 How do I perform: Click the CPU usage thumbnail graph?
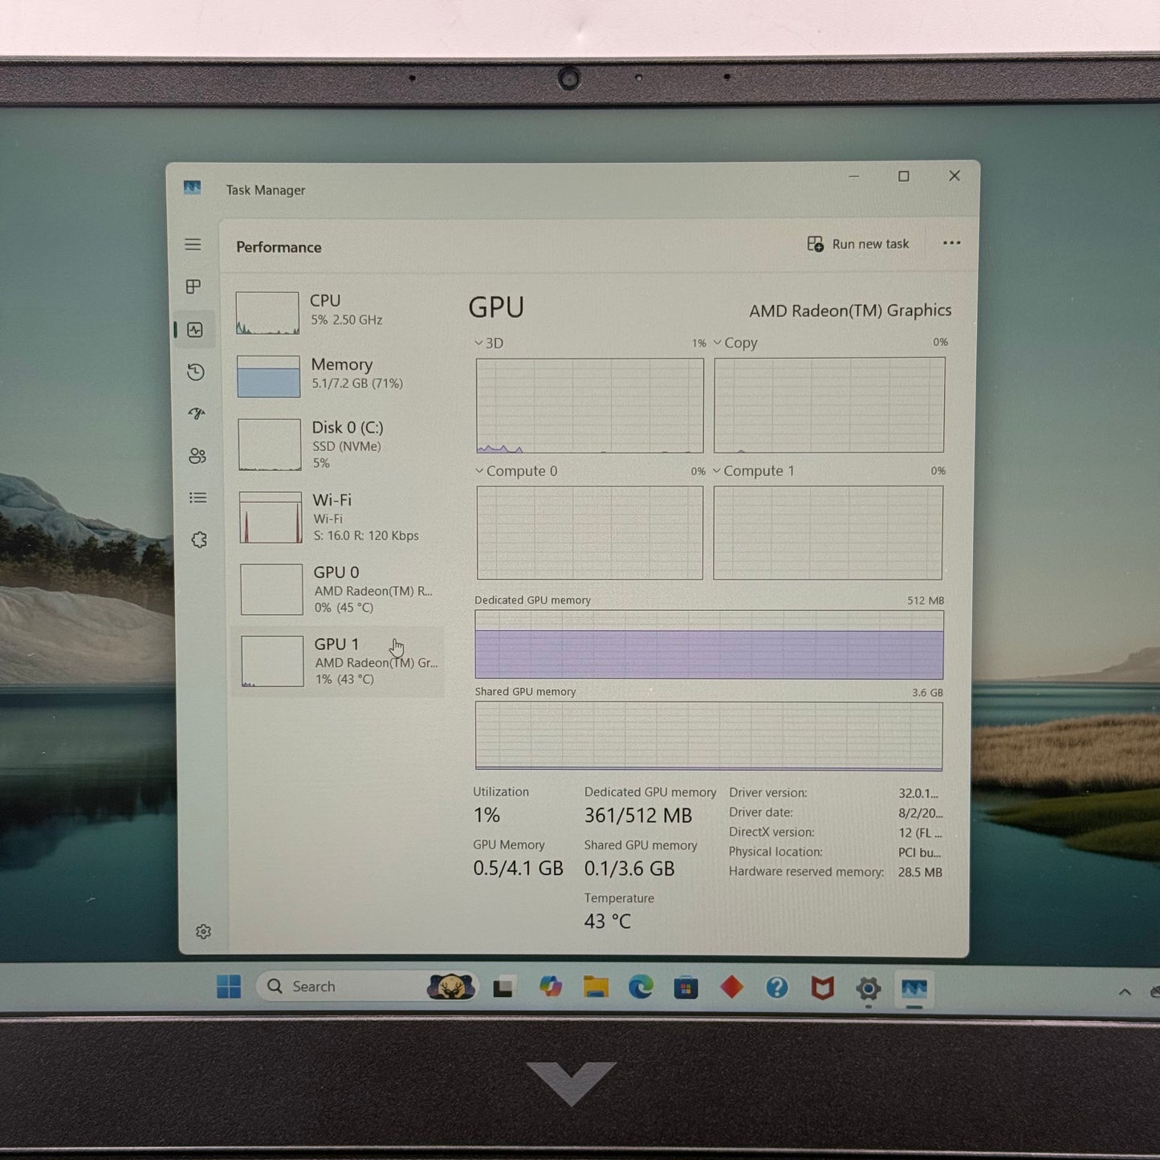[x=267, y=313]
